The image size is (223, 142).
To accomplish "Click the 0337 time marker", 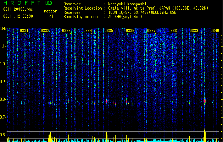I will tap(151, 31).
